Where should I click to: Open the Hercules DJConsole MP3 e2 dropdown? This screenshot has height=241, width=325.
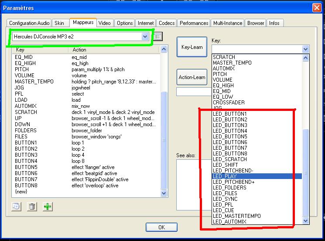[145, 37]
